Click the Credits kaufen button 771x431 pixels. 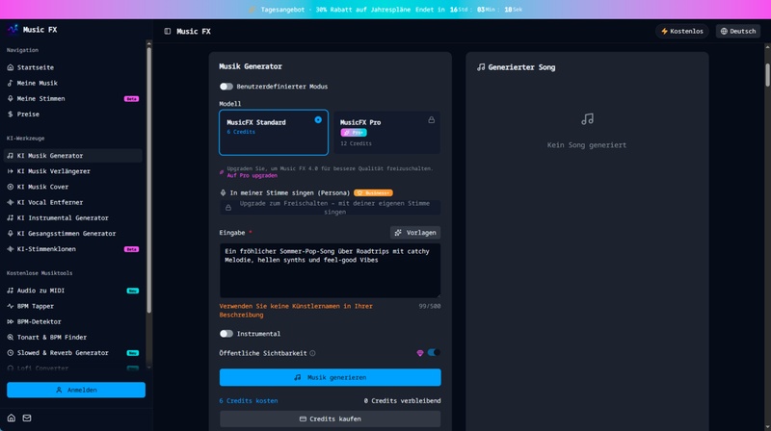330,418
